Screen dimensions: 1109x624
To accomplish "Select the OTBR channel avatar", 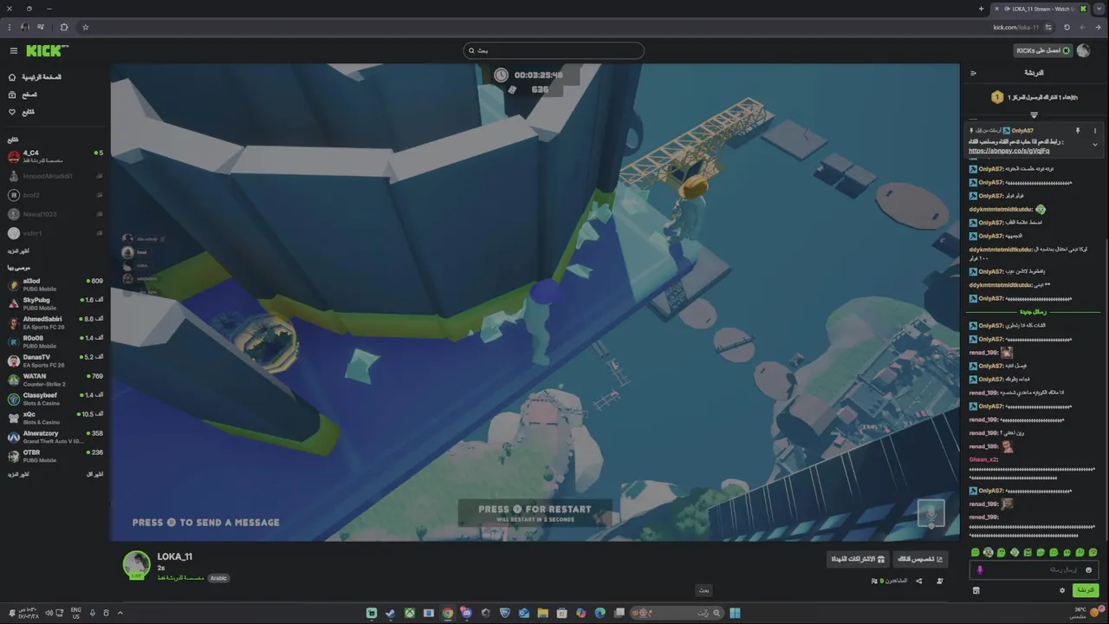I will tap(14, 456).
